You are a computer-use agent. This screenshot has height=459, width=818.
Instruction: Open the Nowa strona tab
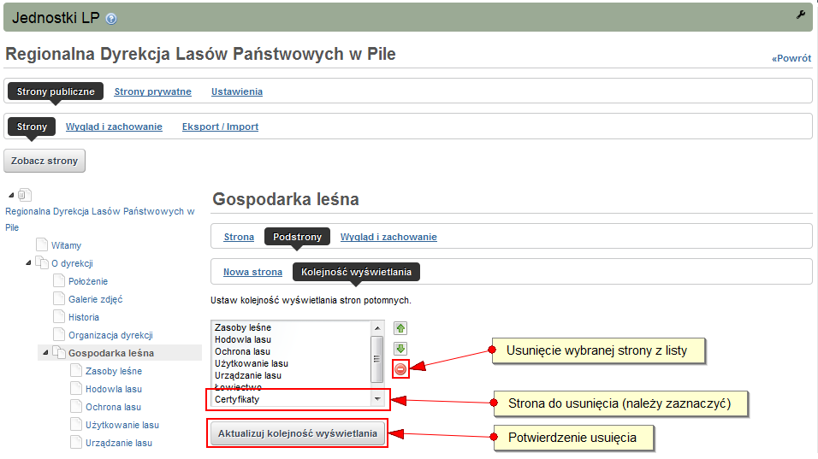click(x=252, y=272)
